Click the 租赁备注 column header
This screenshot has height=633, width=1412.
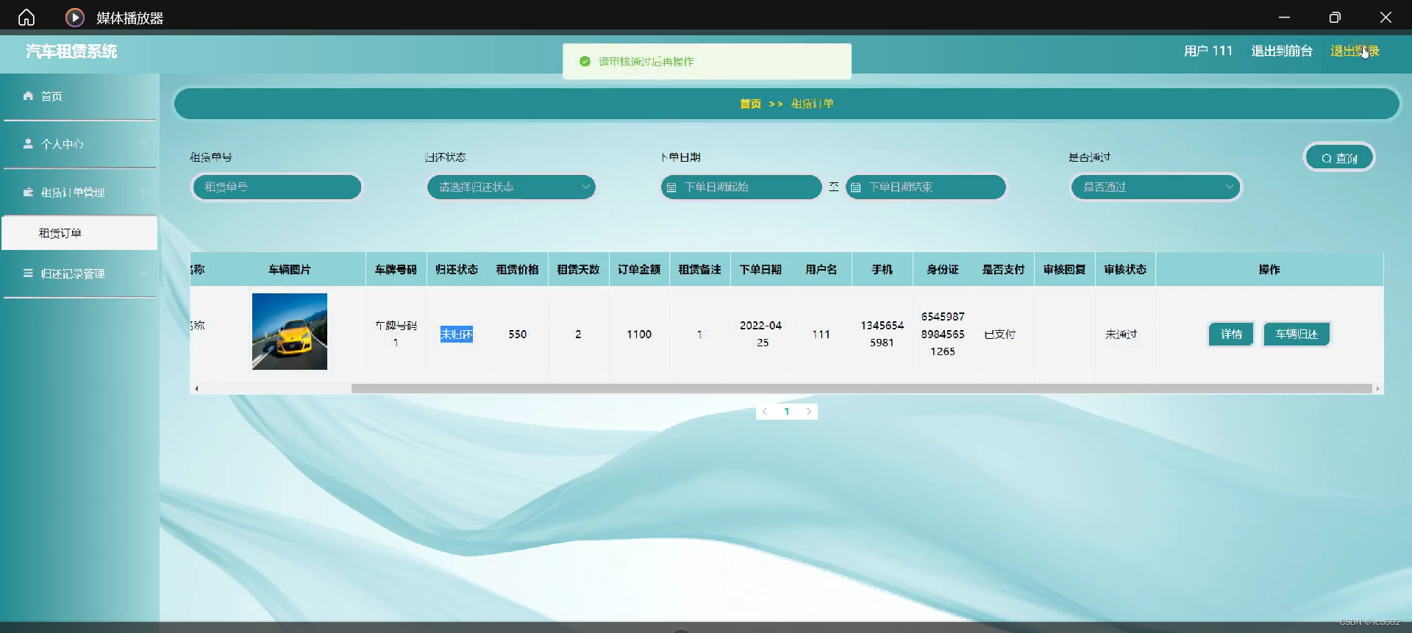699,270
